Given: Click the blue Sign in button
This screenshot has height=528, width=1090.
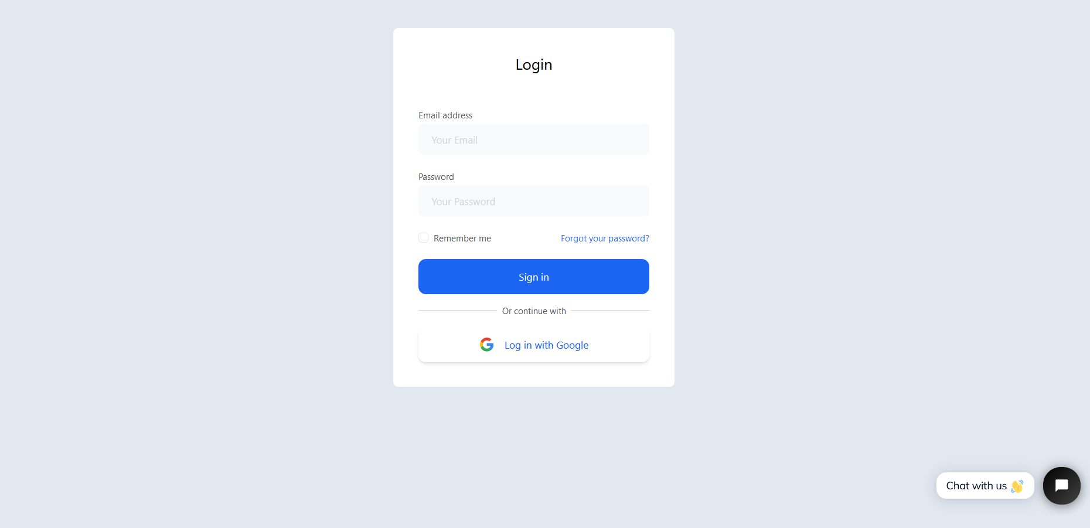Looking at the screenshot, I should click(533, 277).
